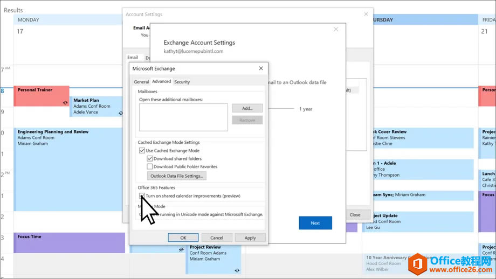The height and width of the screenshot is (279, 496).
Task: Toggle Use Cached Exchange Mode checkbox
Action: click(142, 151)
